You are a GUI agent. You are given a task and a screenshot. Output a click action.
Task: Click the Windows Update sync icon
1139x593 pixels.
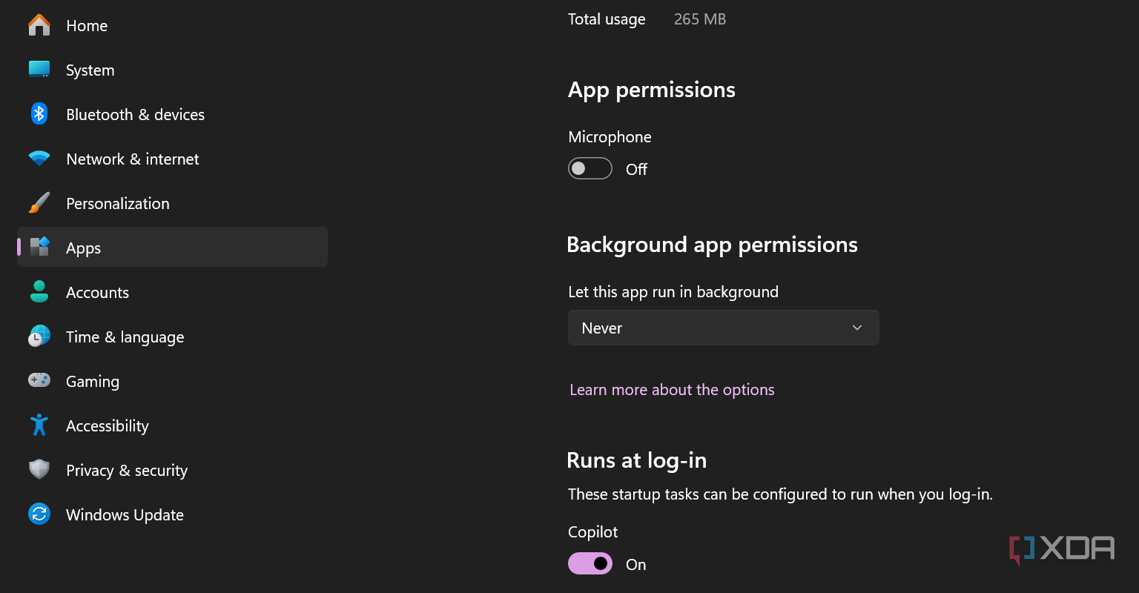pos(39,514)
